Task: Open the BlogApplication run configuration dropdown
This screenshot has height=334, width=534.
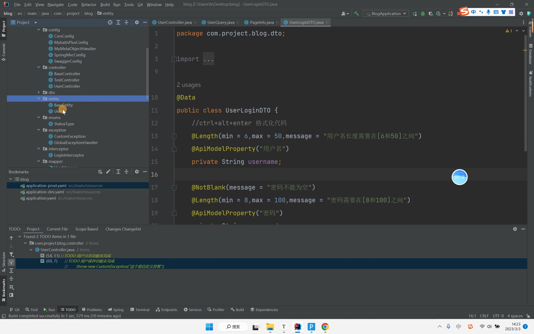Action: [x=386, y=14]
